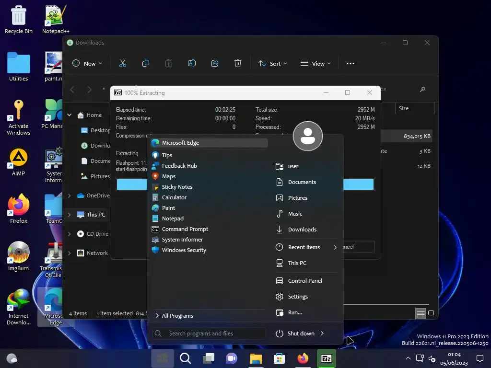491x368 pixels.
Task: Open Microsoft Edge from the start menu
Action: point(209,143)
